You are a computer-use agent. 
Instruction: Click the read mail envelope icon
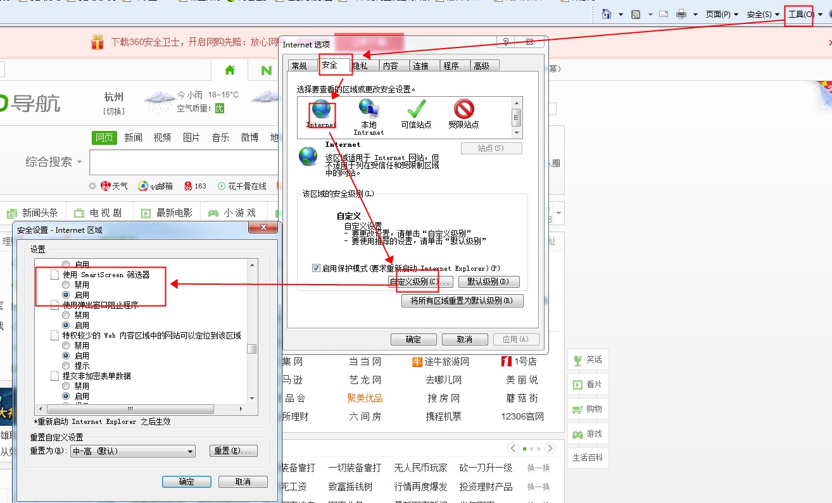664,14
